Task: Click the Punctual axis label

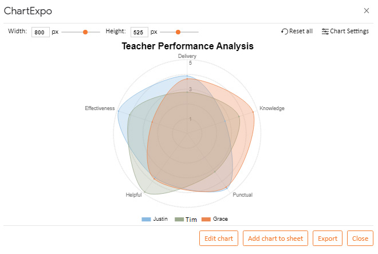Action: coord(242,194)
